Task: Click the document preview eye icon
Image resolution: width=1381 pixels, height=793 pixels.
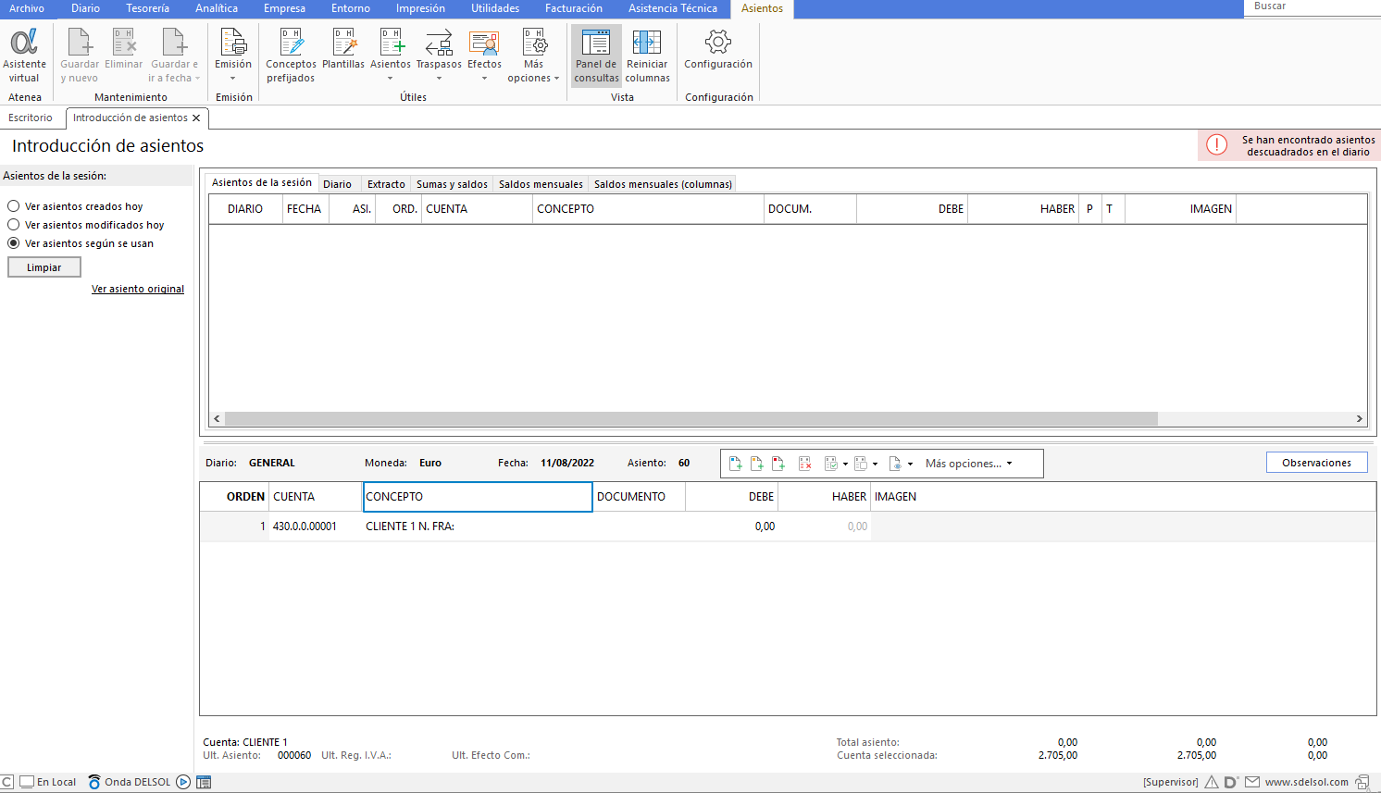Action: [895, 464]
